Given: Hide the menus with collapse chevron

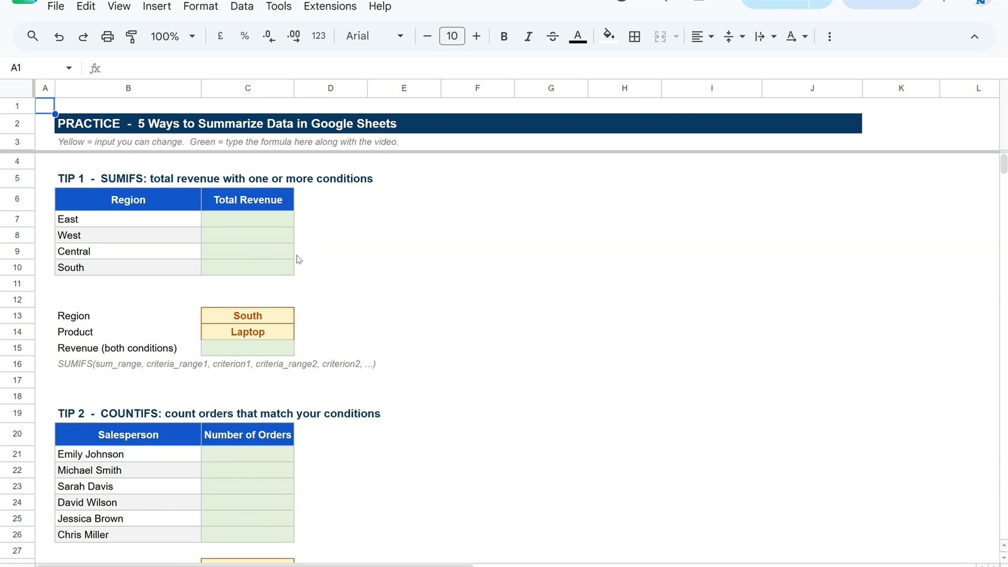Looking at the screenshot, I should [974, 37].
